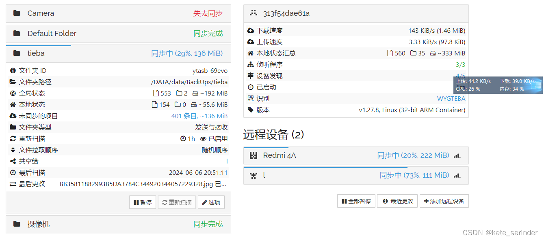
Task: Expand the 摄像机 folder panel
Action: [118, 224]
